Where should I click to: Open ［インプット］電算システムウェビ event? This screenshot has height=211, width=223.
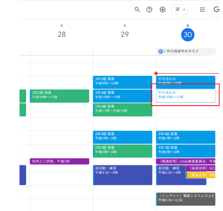click(x=185, y=199)
